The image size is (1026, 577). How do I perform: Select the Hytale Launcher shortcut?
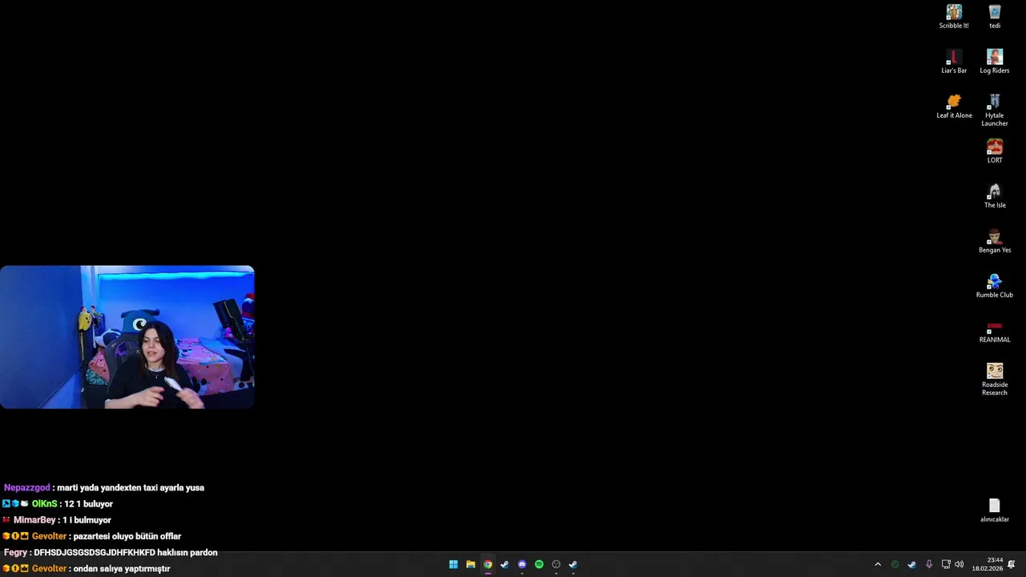click(995, 110)
